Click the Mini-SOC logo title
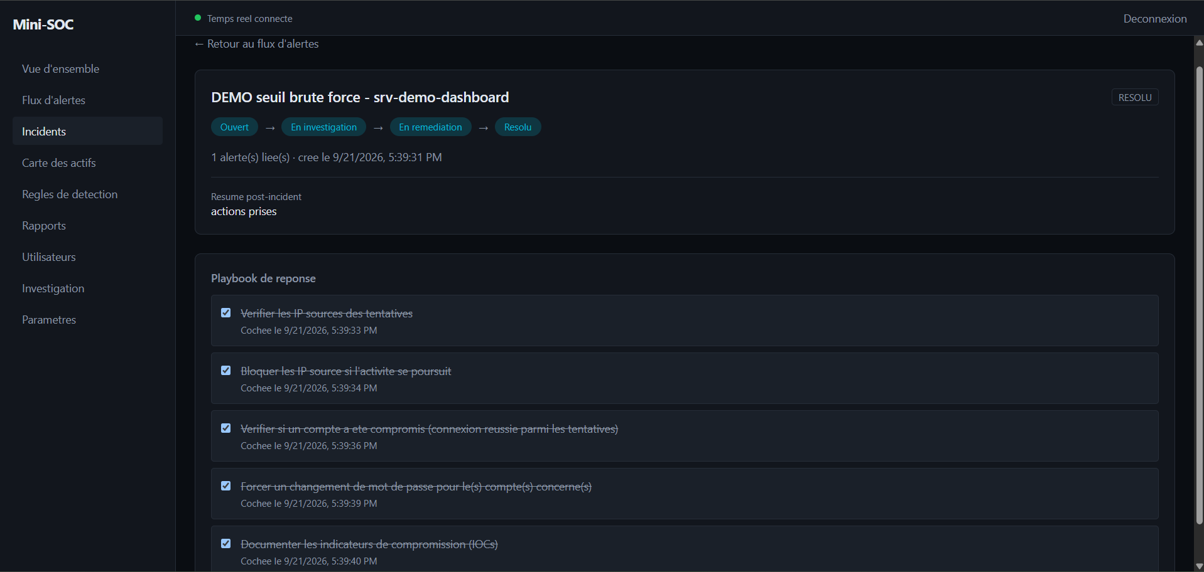Viewport: 1204px width, 572px height. 43,24
